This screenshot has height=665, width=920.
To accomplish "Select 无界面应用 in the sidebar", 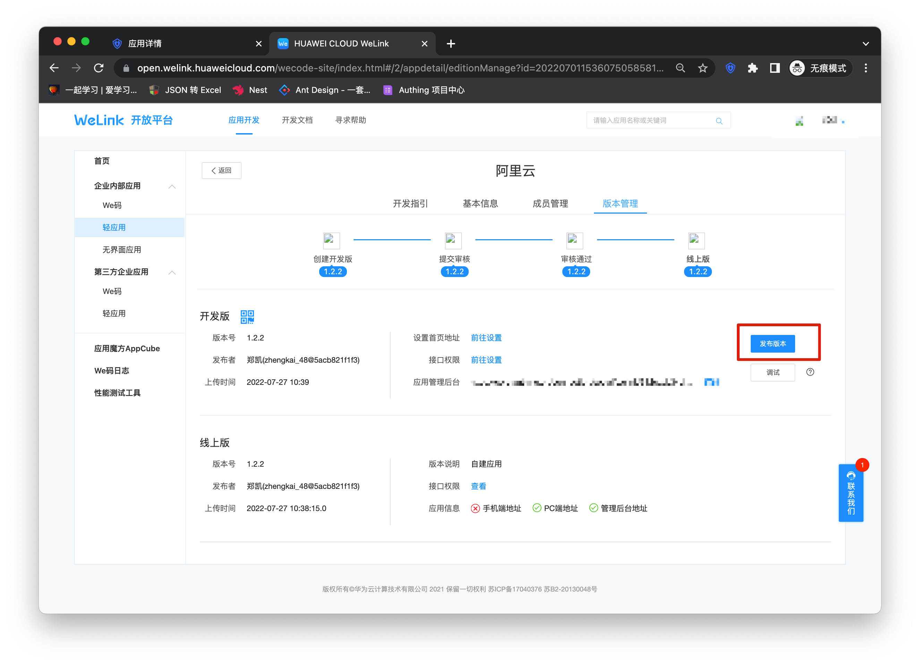I will 122,250.
